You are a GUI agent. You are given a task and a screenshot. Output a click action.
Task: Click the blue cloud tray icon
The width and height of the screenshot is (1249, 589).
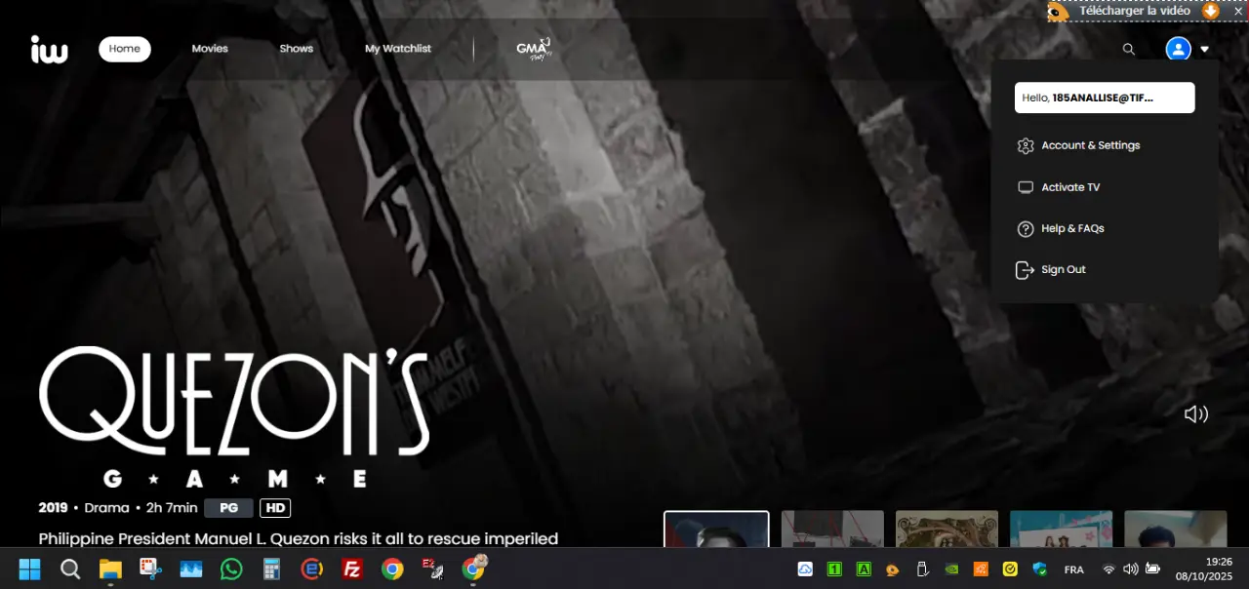point(805,569)
